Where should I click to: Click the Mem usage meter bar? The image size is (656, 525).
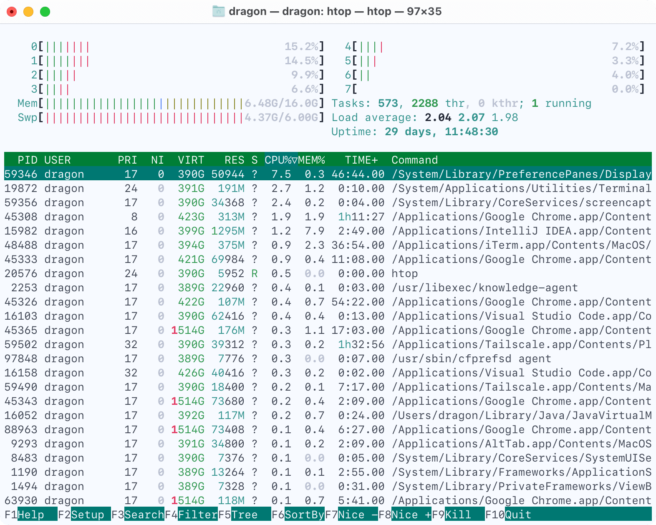171,103
